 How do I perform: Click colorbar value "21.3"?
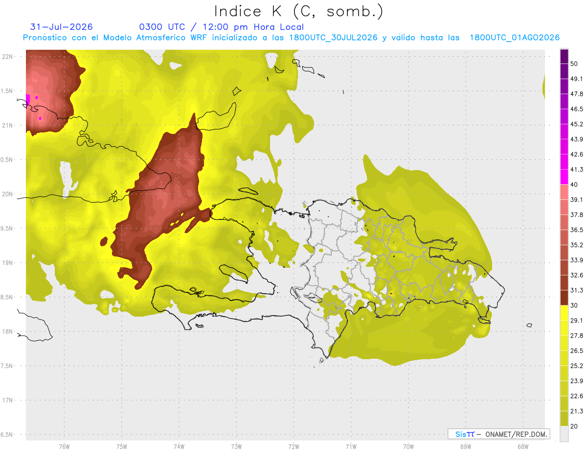pos(577,411)
